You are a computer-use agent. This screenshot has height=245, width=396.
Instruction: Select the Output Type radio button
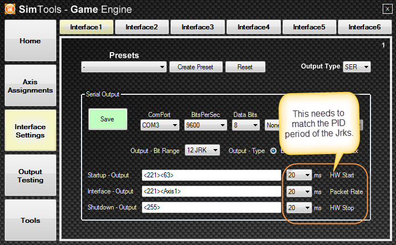273,150
